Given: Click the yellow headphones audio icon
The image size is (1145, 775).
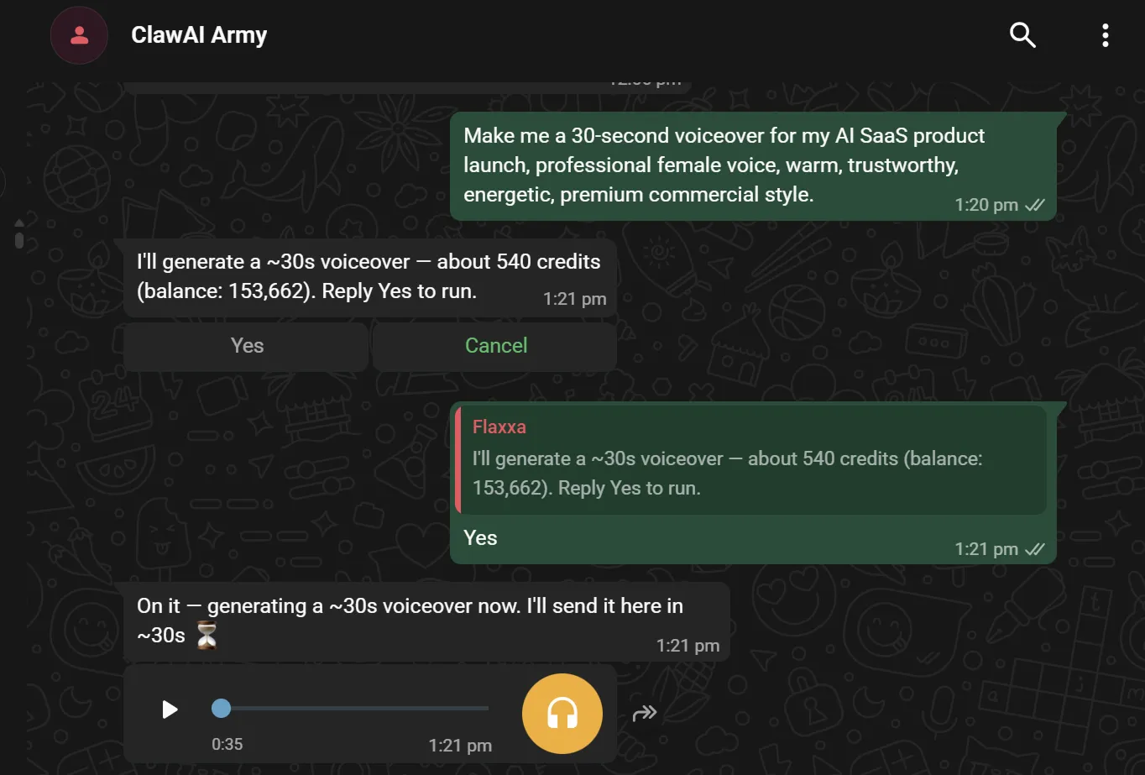Looking at the screenshot, I should click(562, 714).
